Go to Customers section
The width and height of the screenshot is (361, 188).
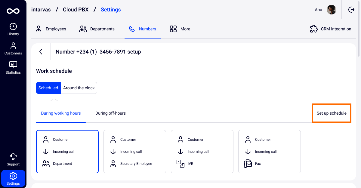click(13, 48)
